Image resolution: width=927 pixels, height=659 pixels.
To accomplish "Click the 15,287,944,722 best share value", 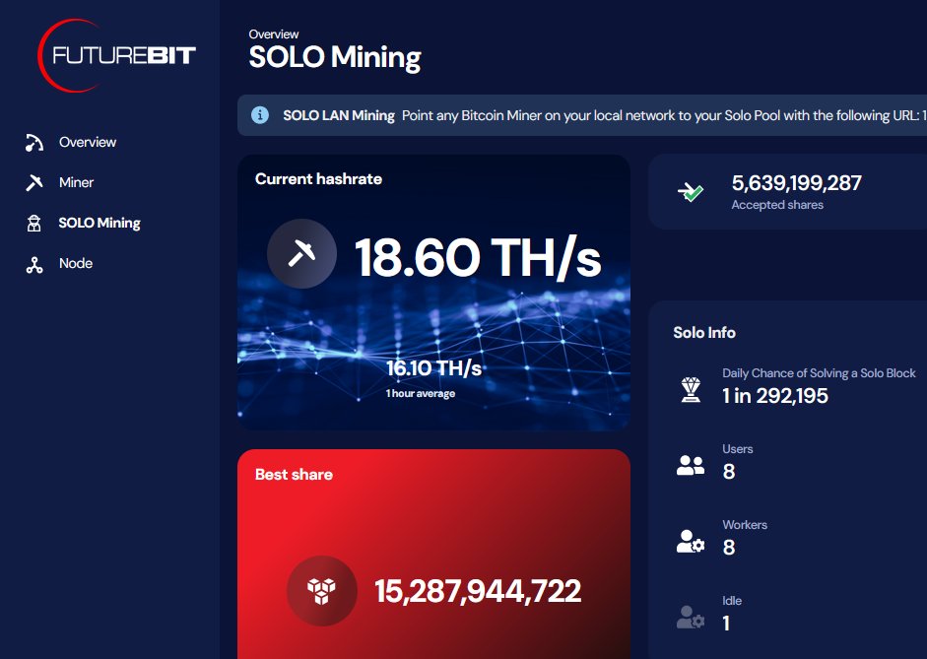I will click(478, 591).
